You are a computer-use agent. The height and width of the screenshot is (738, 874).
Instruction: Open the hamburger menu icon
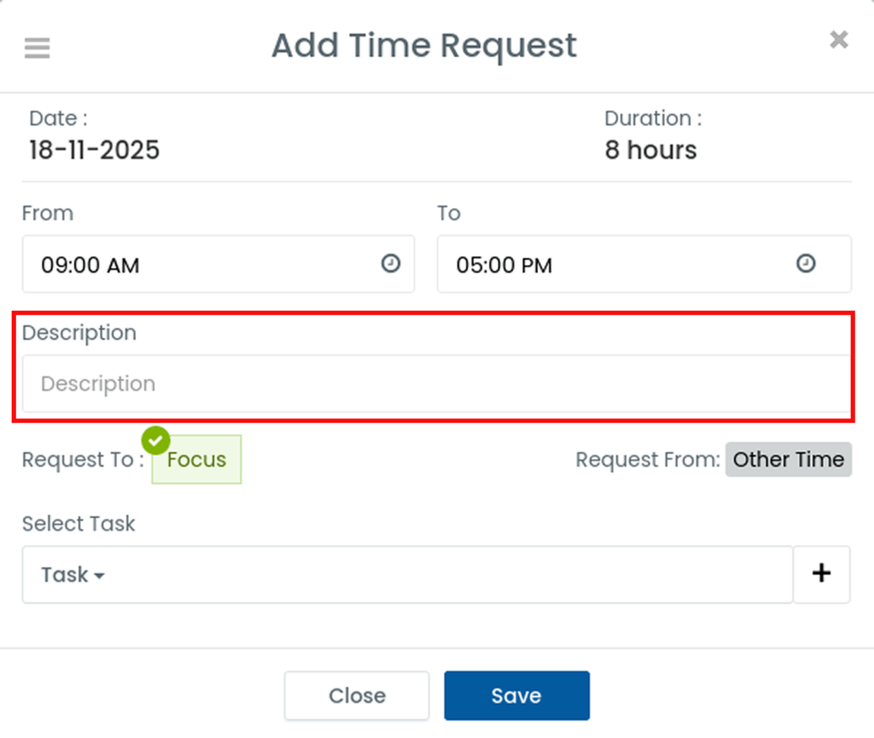click(x=37, y=48)
